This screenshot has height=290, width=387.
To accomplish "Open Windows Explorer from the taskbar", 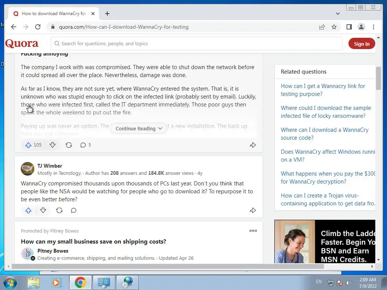I will tap(33, 282).
